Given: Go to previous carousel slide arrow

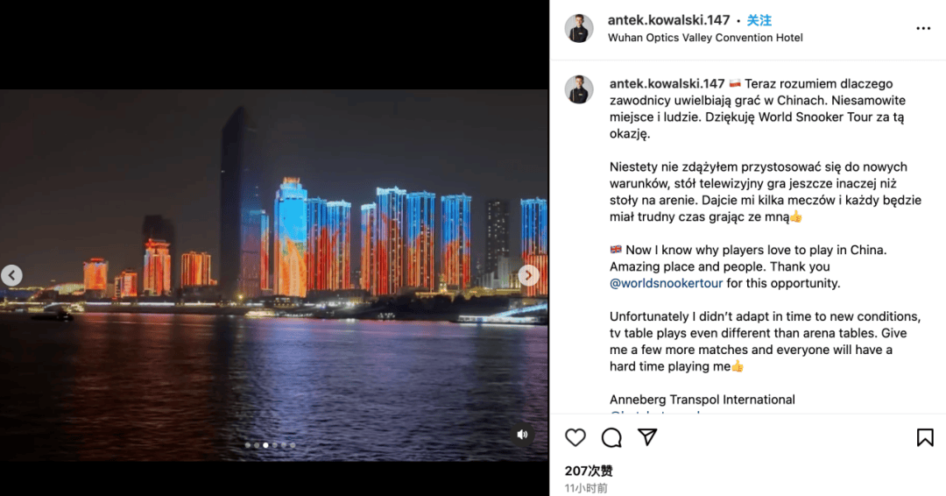Looking at the screenshot, I should click(11, 275).
